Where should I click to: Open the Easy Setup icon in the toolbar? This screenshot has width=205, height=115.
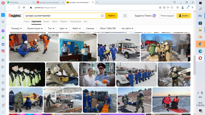193,7
